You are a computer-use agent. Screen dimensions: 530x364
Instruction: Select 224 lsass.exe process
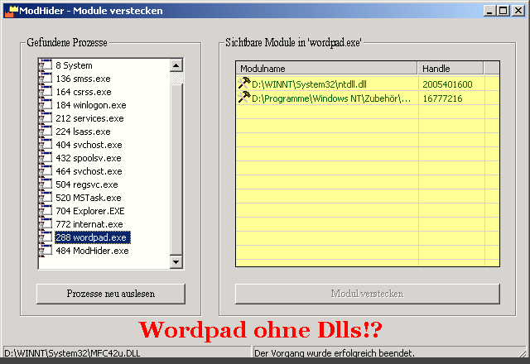[83, 132]
